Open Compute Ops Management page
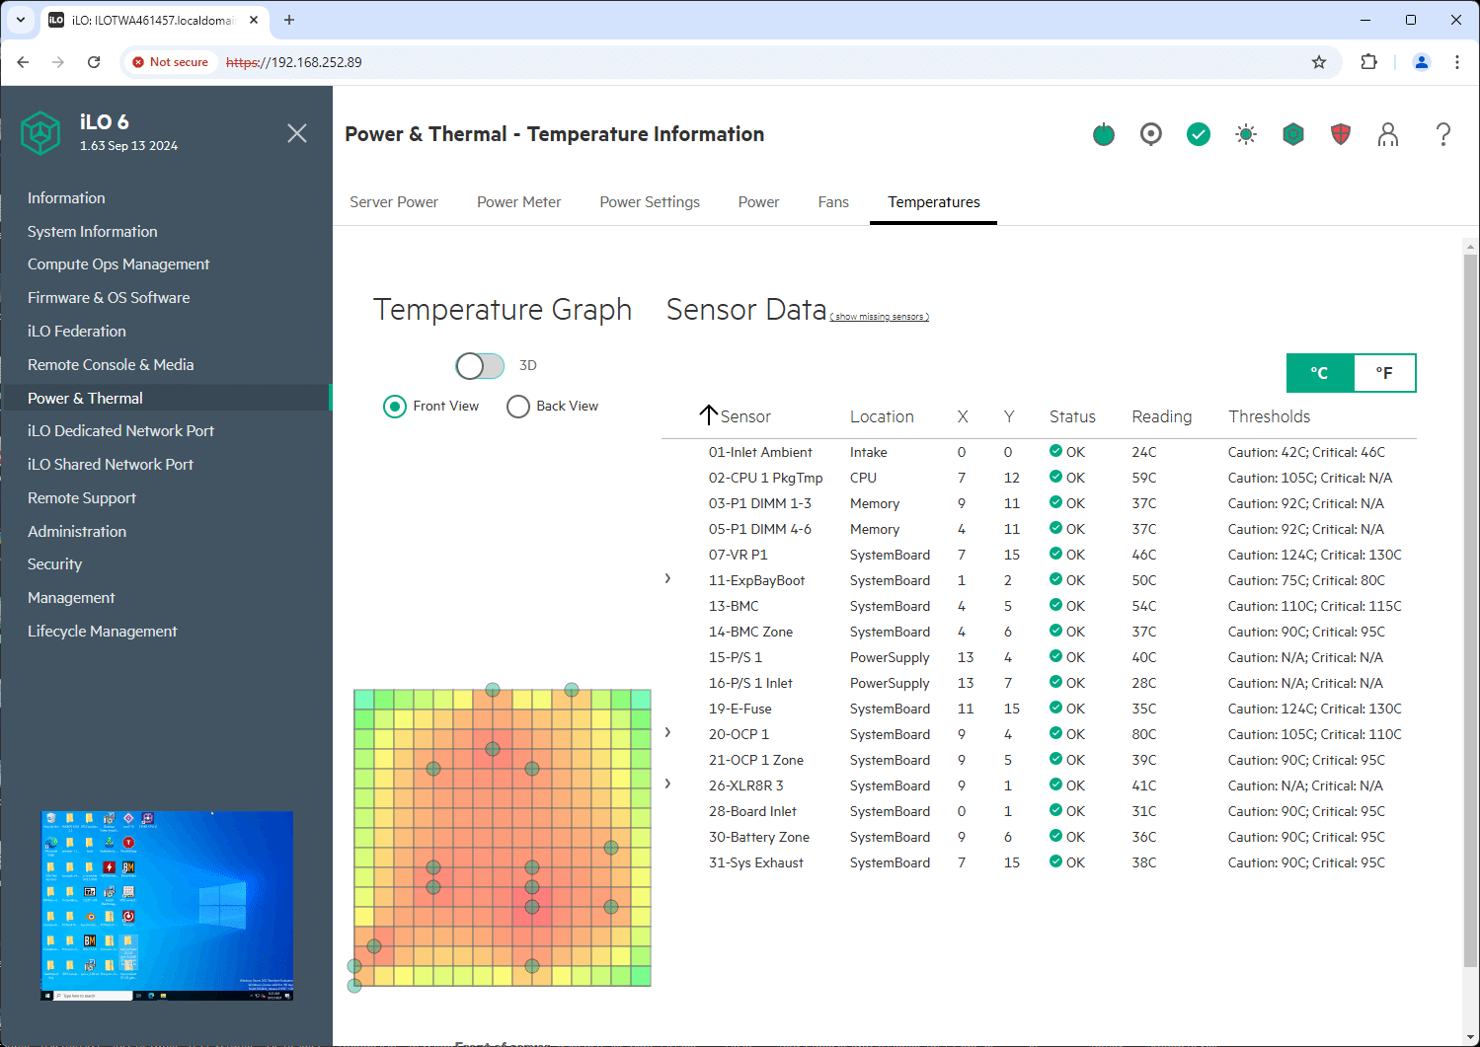The image size is (1480, 1047). coord(118,264)
